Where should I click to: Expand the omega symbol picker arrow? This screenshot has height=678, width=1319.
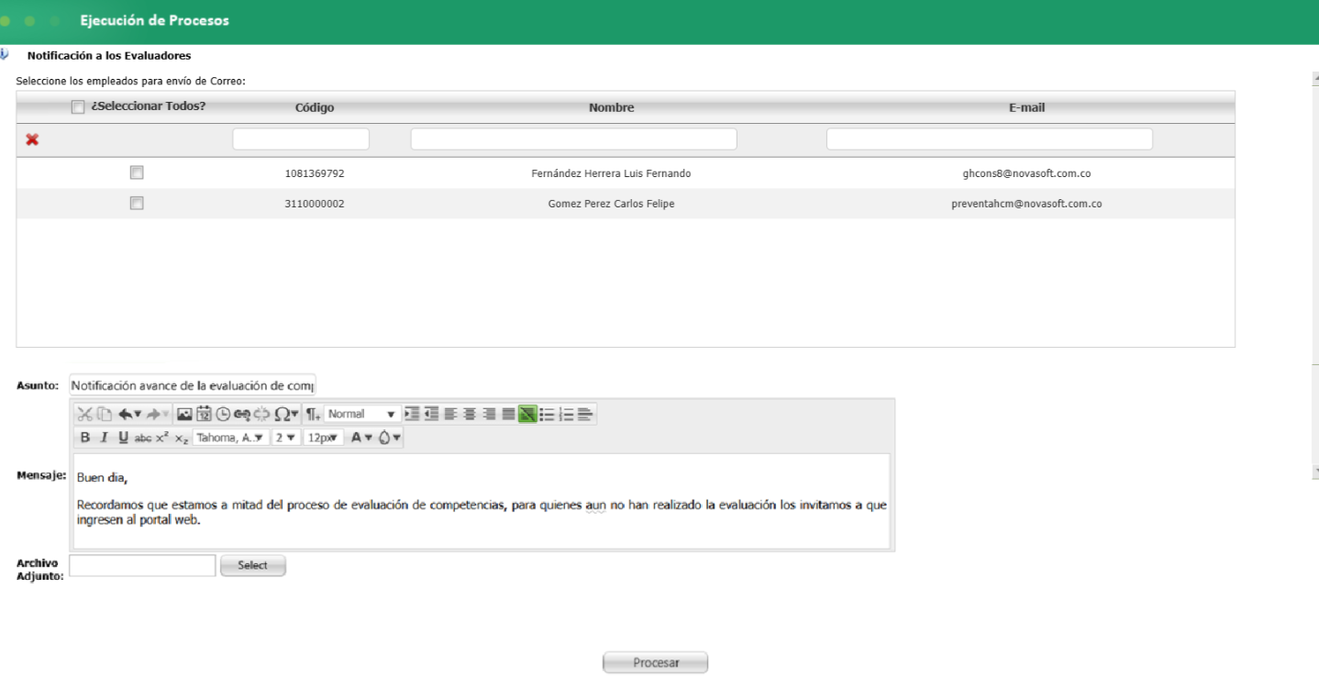[294, 414]
